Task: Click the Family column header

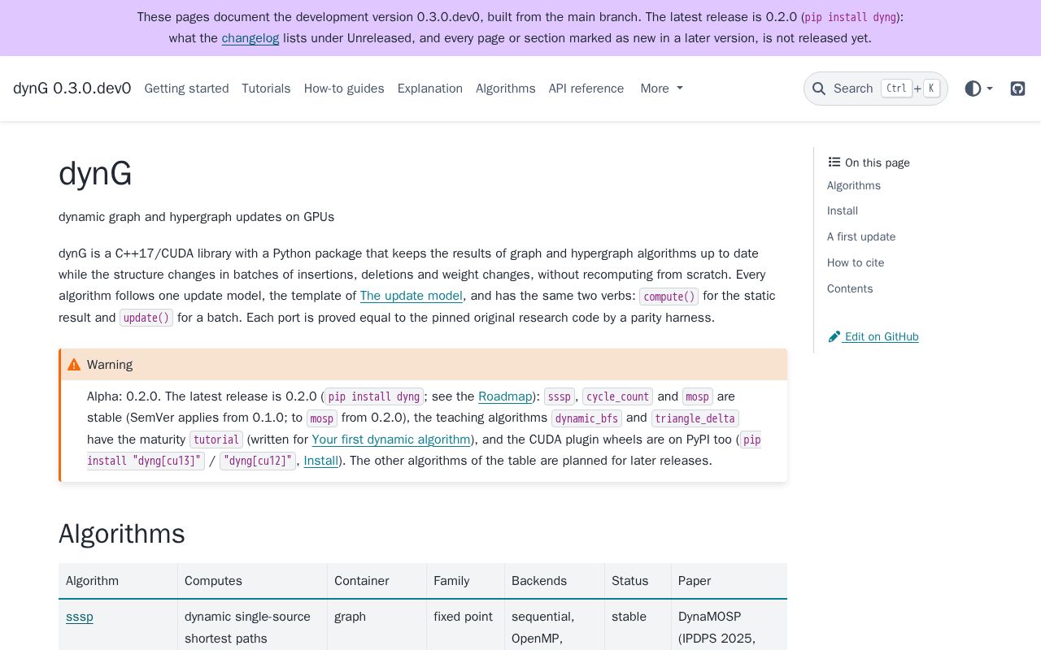Action: pyautogui.click(x=466, y=581)
